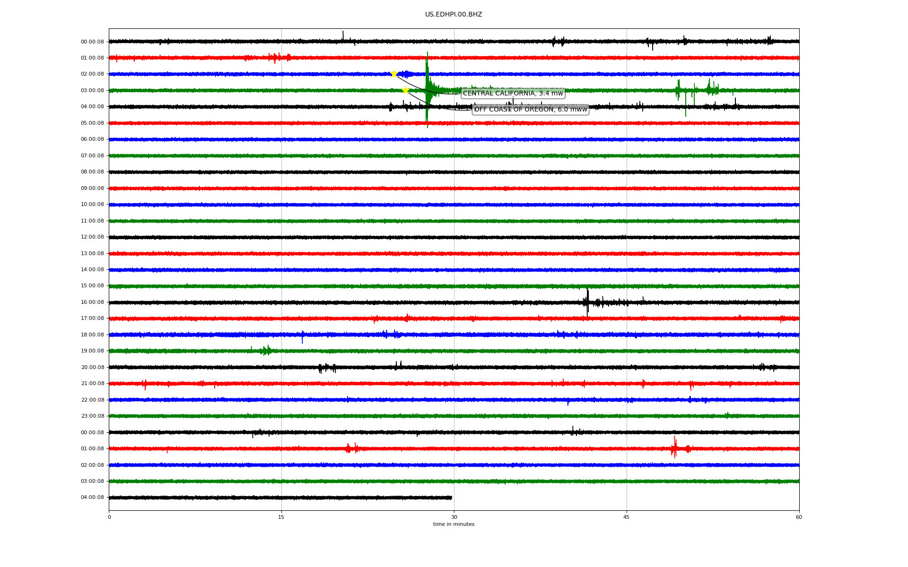Screen dimensions: 908x567
Task: Click the green burst near minute 50 on the 03:00:08 trace
Action: tap(678, 90)
